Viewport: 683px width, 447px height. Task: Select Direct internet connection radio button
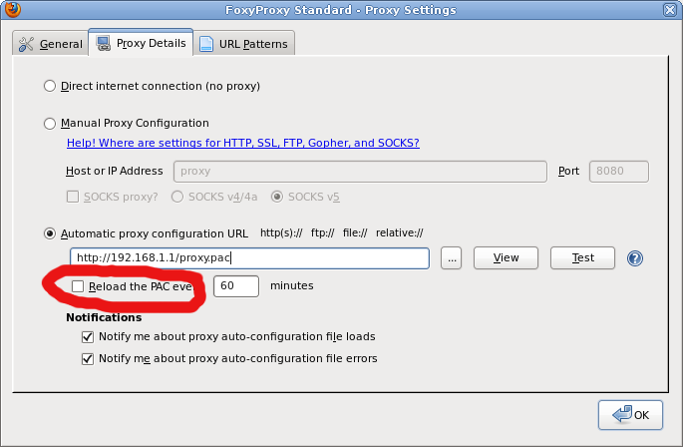(50, 86)
